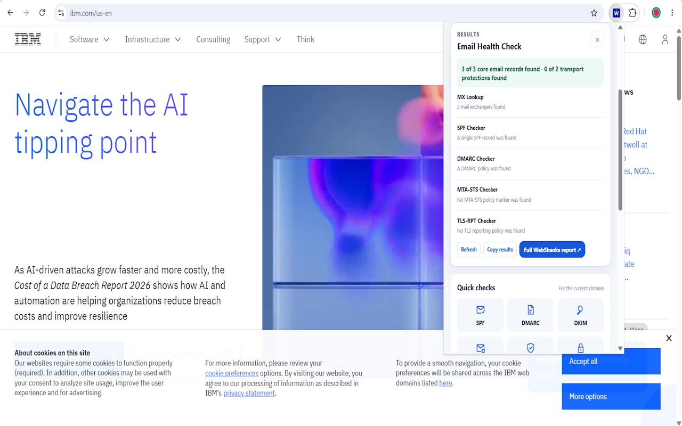This screenshot has height=426, width=682.
Task: Dismiss the cookie banner with X
Action: (x=669, y=338)
